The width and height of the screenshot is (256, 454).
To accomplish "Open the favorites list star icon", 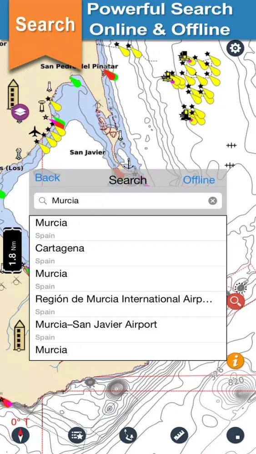I will tap(77, 435).
